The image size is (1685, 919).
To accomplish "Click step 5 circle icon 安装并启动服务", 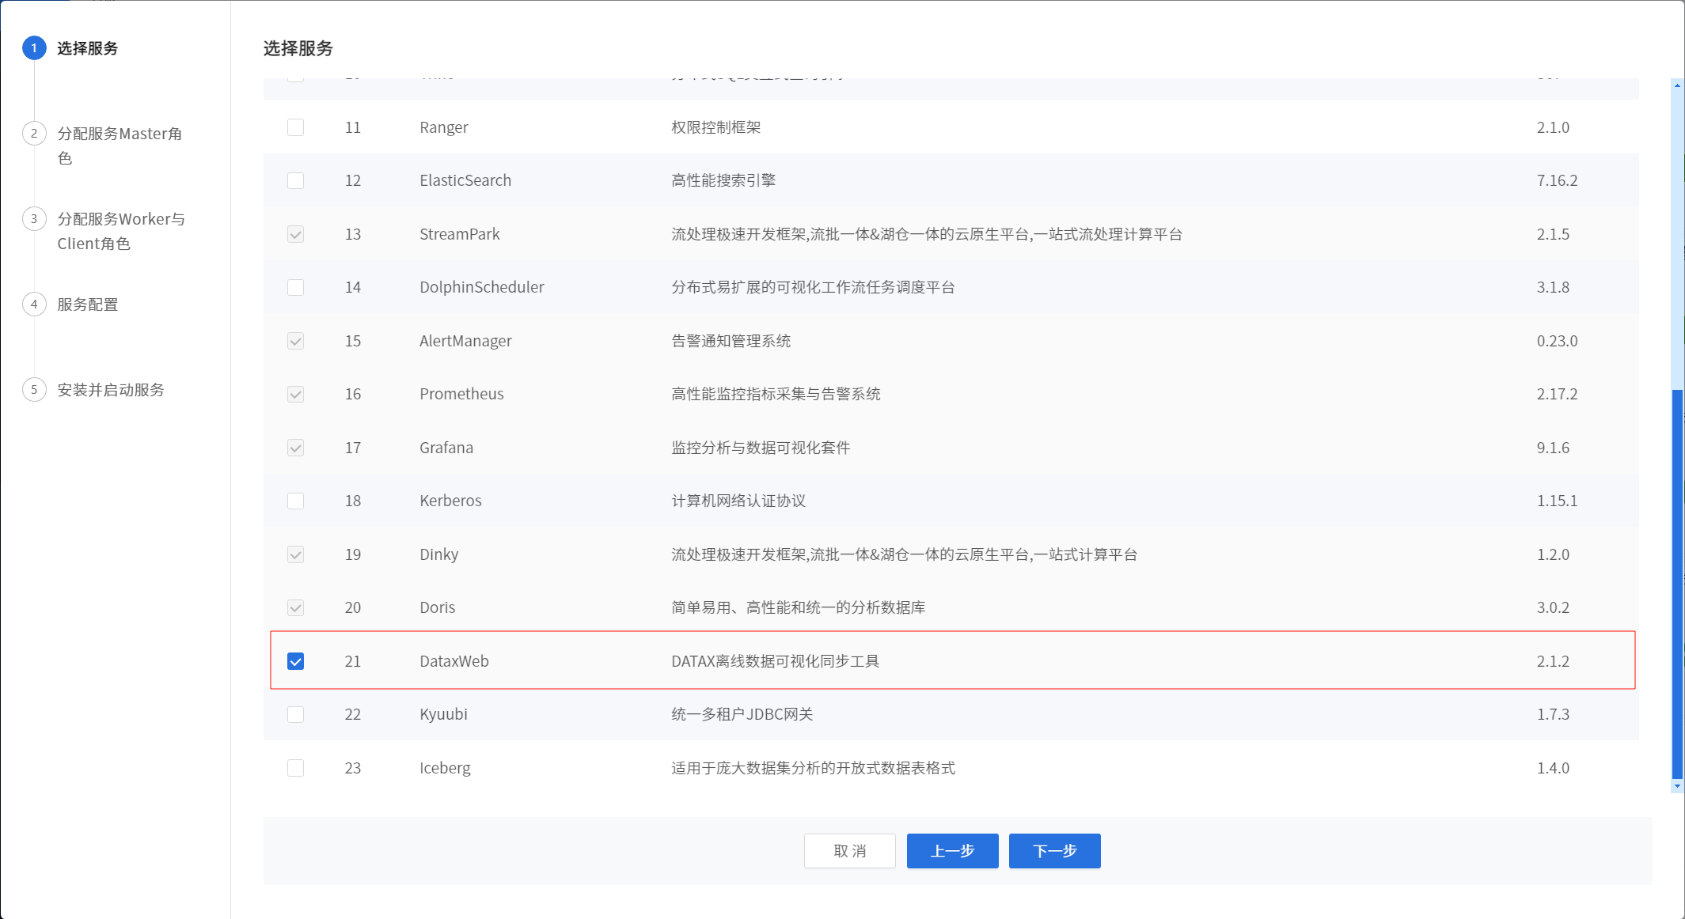I will (34, 390).
